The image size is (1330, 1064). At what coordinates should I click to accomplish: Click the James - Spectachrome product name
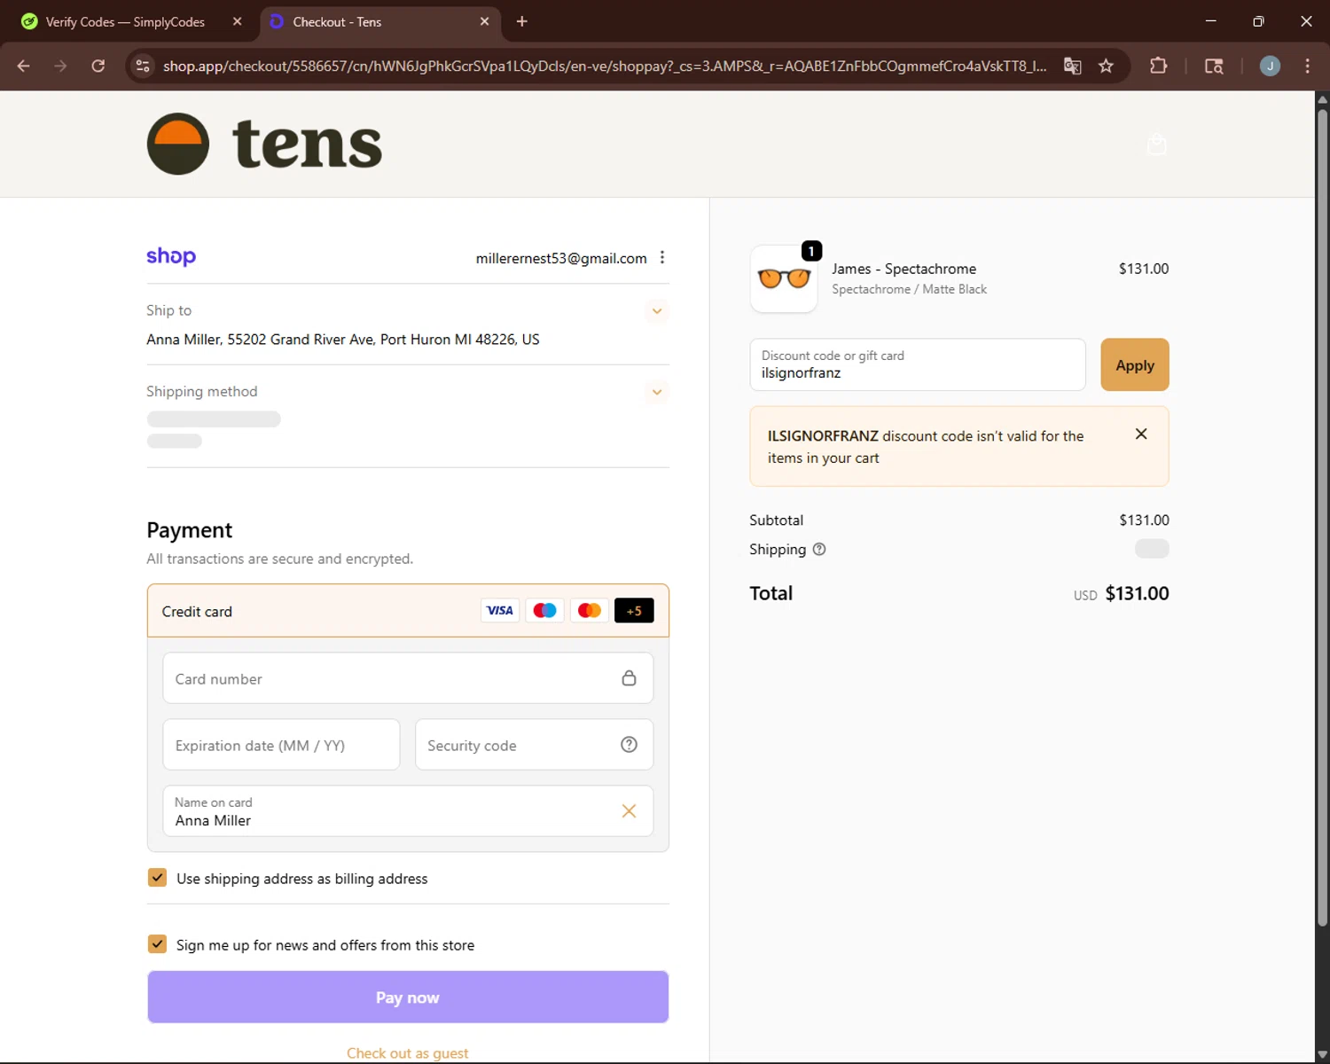pos(904,269)
